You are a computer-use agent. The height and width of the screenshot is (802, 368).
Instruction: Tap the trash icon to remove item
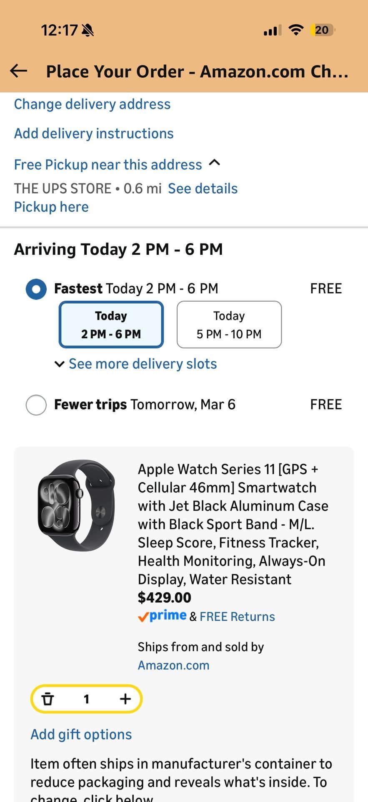pyautogui.click(x=48, y=699)
